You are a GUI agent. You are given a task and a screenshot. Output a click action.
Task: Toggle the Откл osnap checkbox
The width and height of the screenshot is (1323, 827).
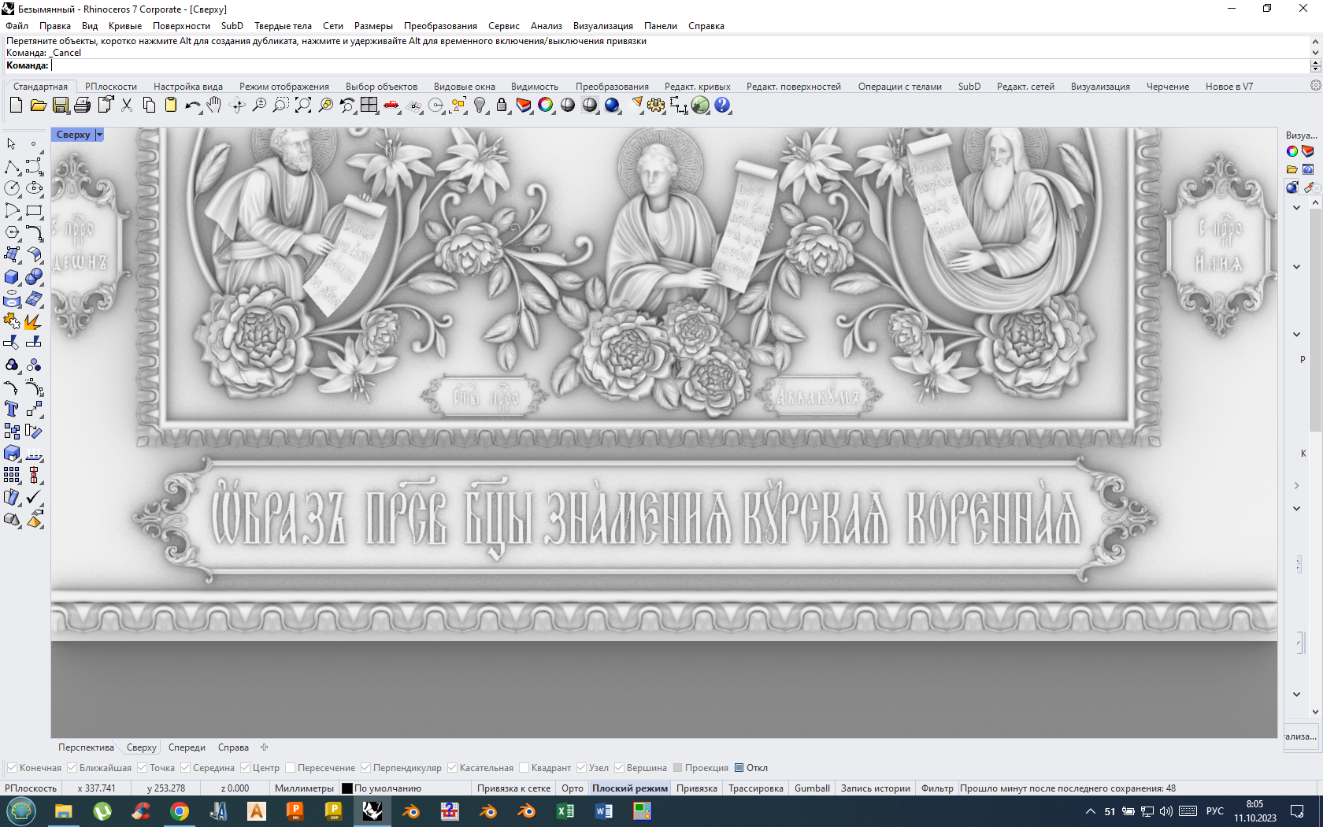[x=739, y=768]
